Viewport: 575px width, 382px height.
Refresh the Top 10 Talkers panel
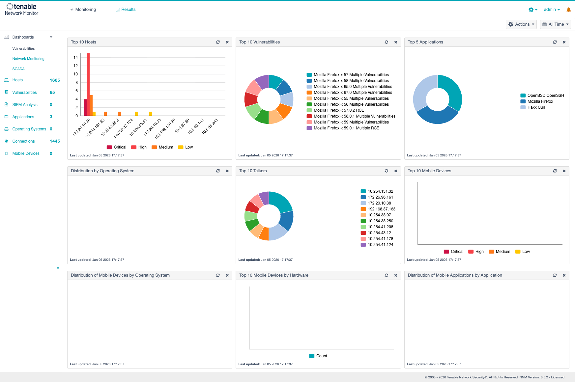[x=386, y=171]
